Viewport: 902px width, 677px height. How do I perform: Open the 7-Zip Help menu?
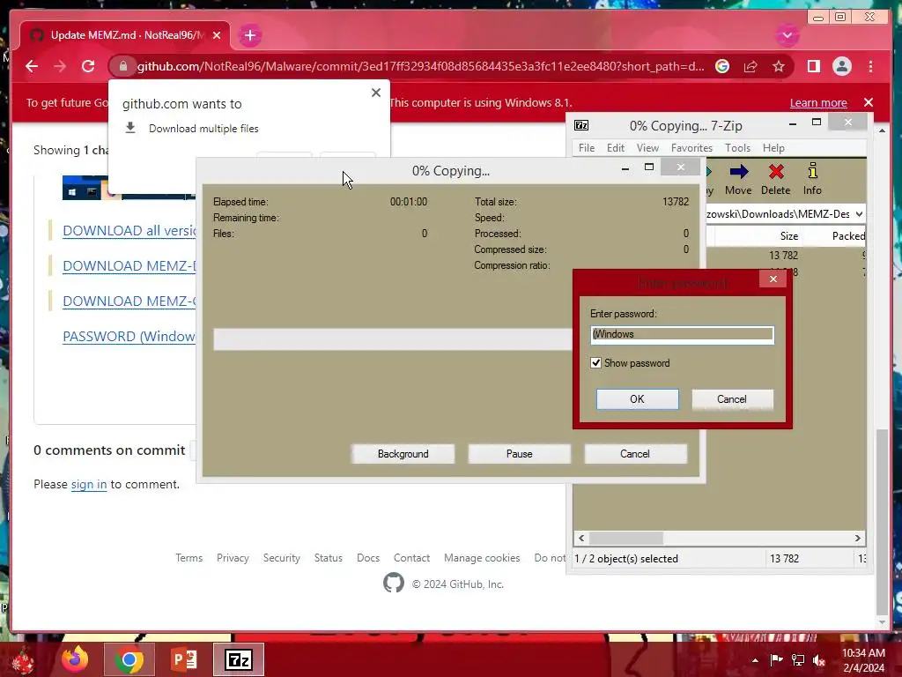[x=773, y=148]
